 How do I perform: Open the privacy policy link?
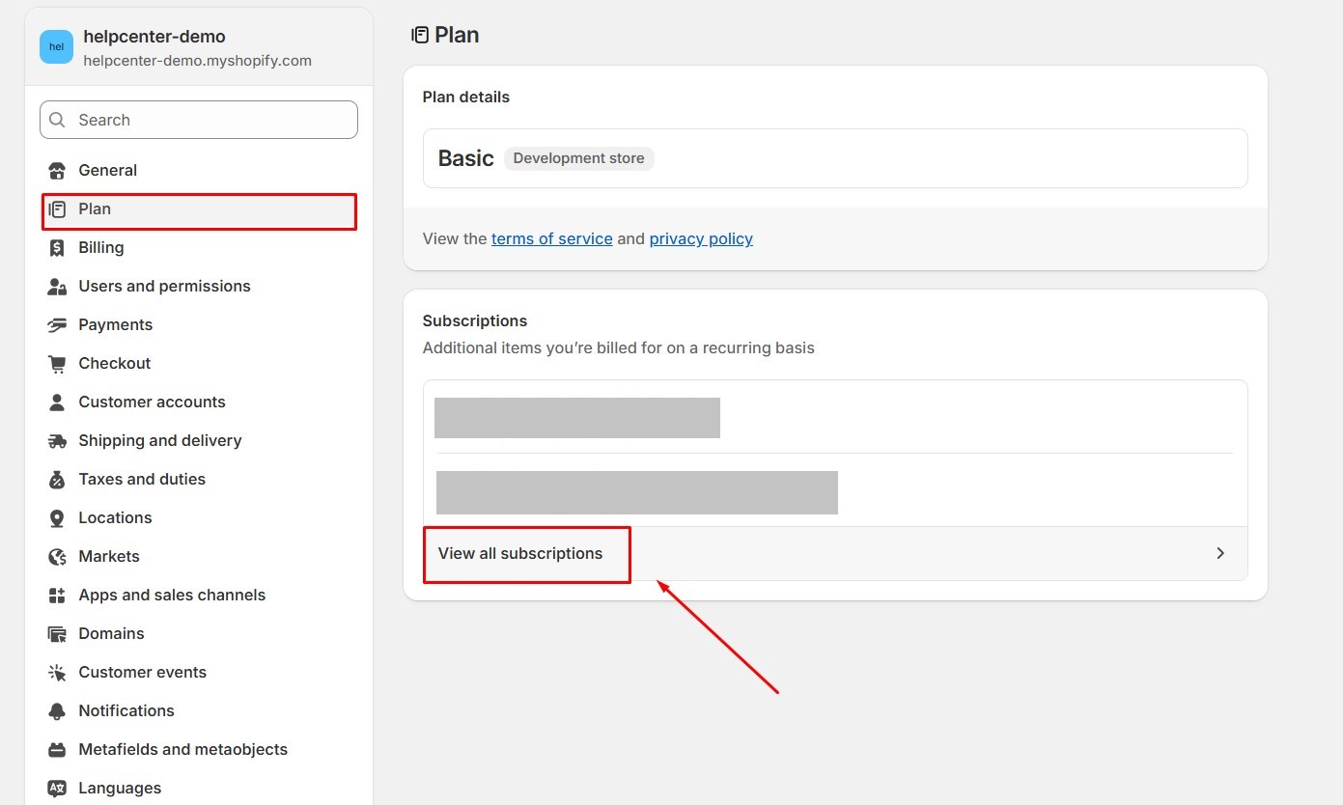(701, 238)
